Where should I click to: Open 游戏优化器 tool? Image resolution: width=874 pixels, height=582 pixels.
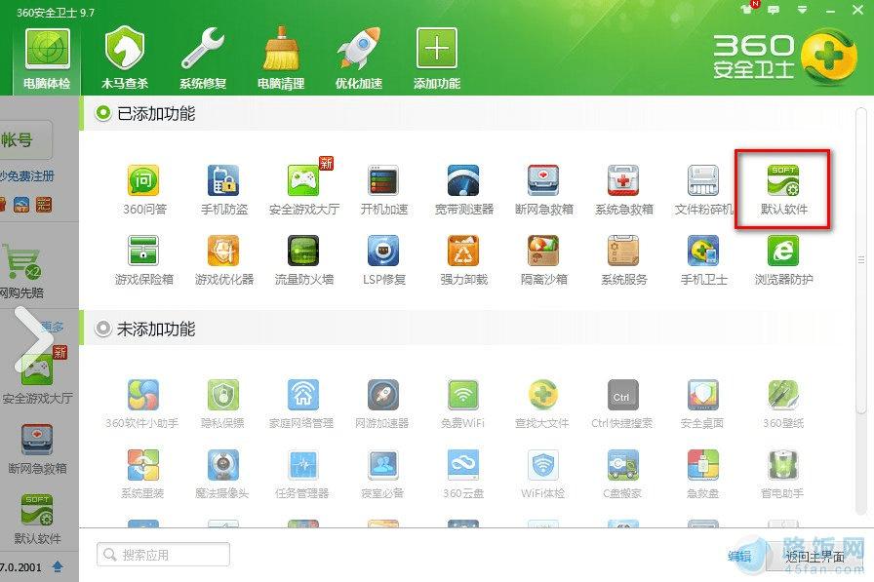pos(224,260)
